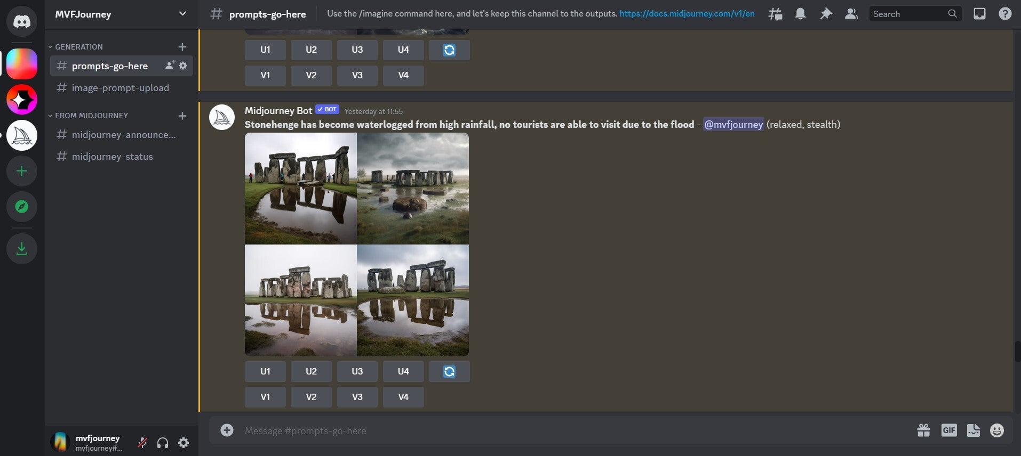
Task: Click the Add a Server plus icon
Action: point(22,171)
